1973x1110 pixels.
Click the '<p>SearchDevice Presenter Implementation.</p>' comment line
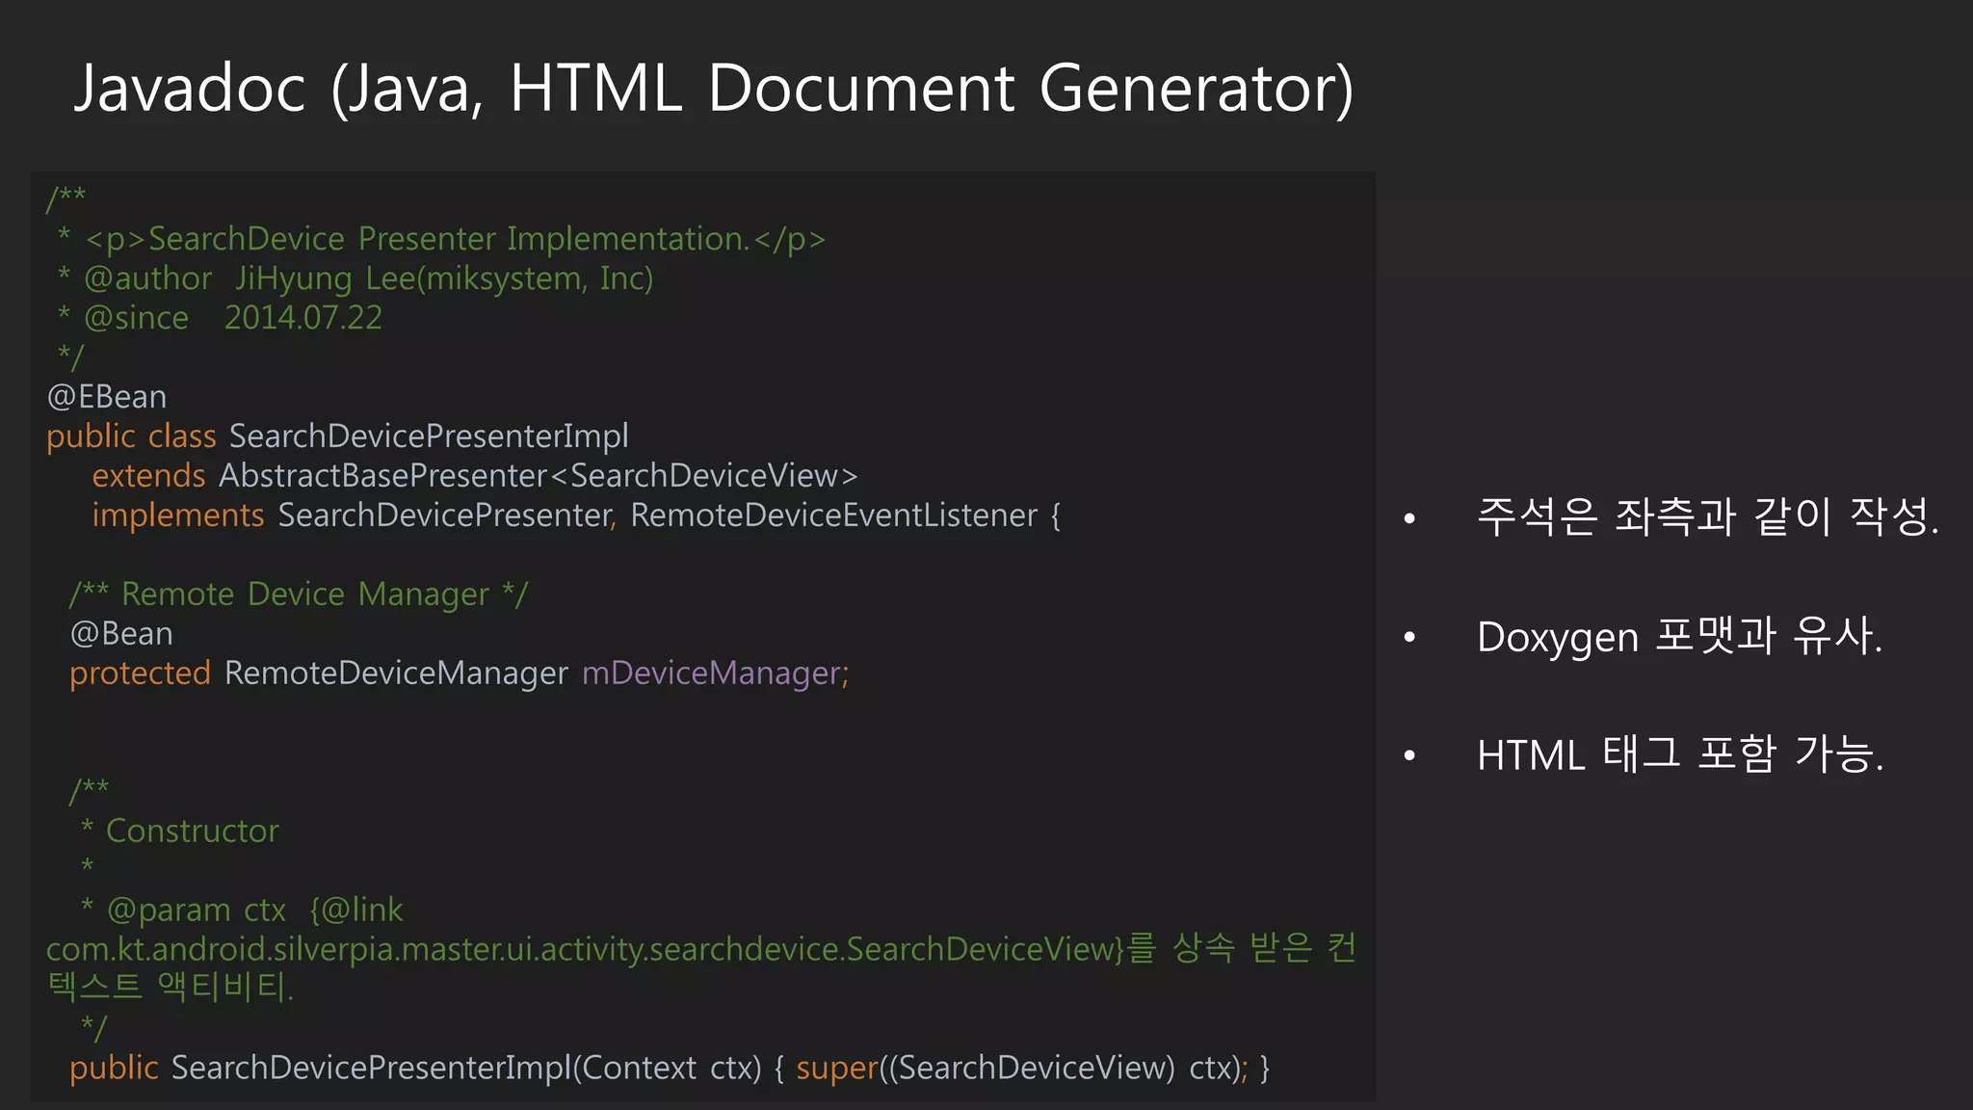[x=441, y=239]
